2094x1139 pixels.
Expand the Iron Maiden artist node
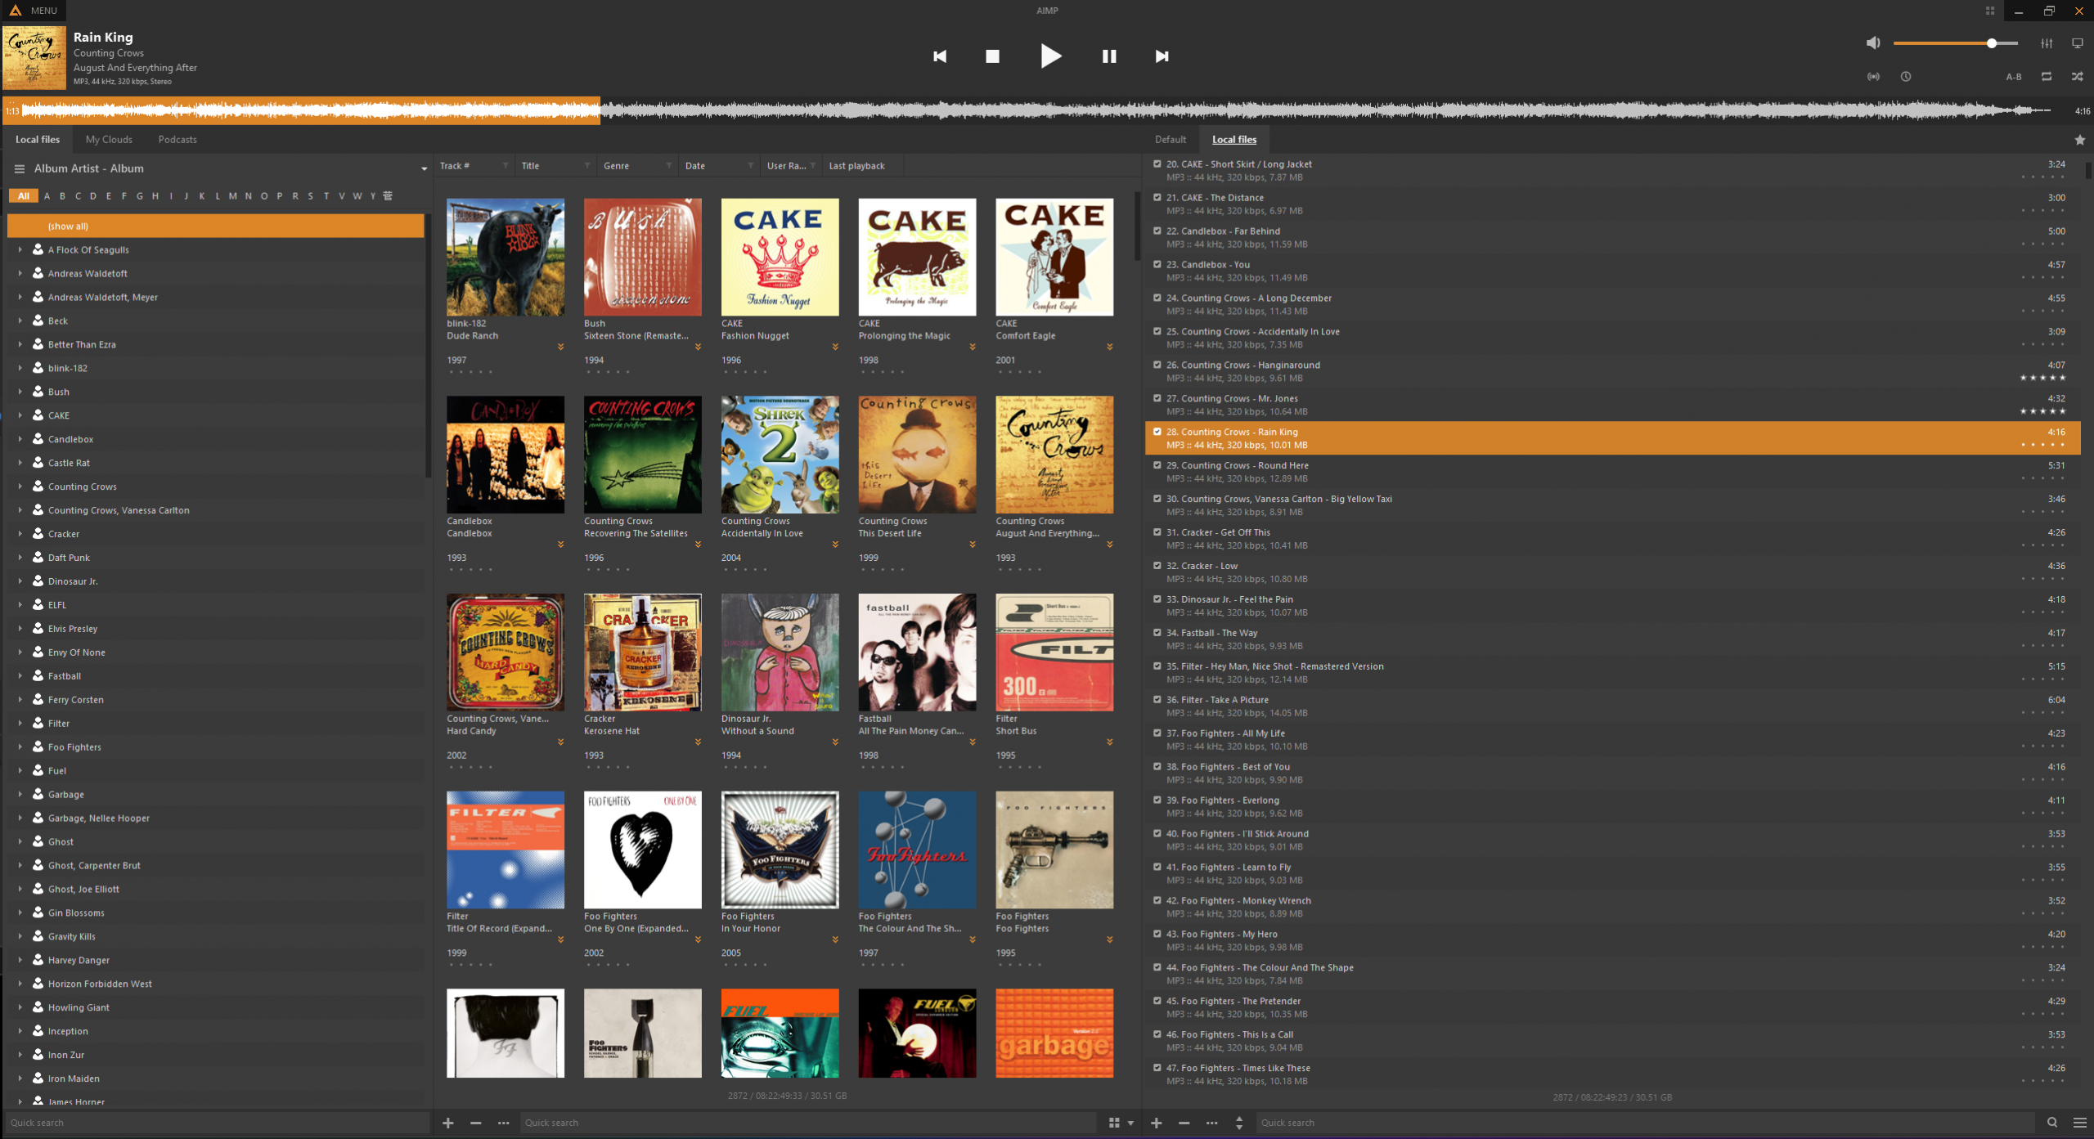click(20, 1078)
